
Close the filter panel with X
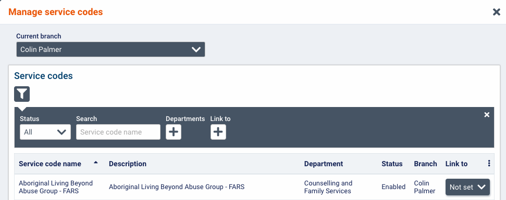pyautogui.click(x=487, y=115)
